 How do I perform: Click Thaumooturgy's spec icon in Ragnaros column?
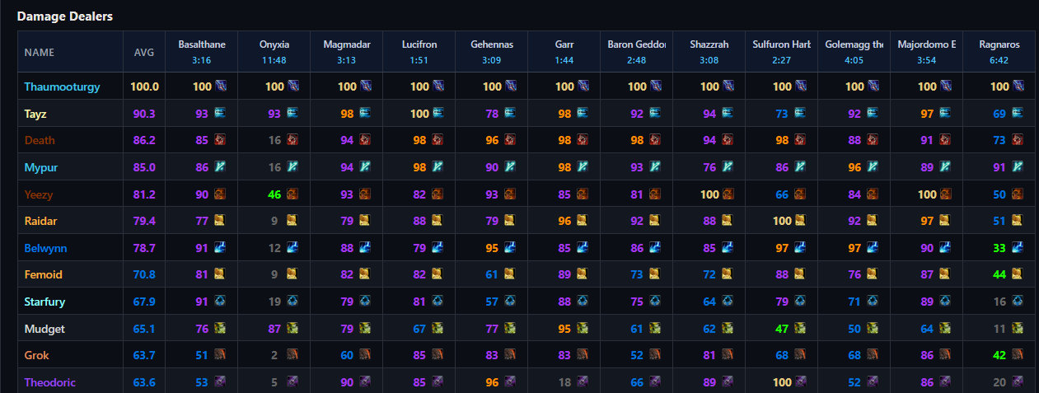coord(1018,86)
